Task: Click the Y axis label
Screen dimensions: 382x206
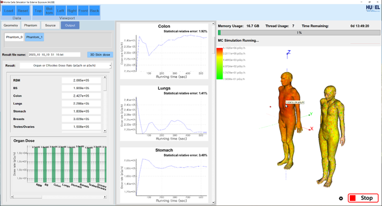Action: point(311,114)
